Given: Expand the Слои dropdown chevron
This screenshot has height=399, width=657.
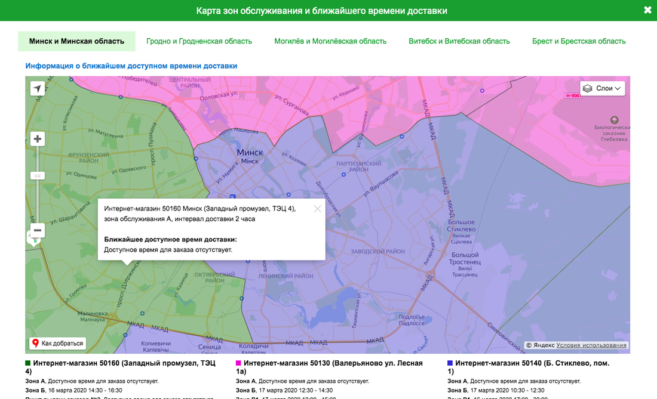Looking at the screenshot, I should point(618,88).
